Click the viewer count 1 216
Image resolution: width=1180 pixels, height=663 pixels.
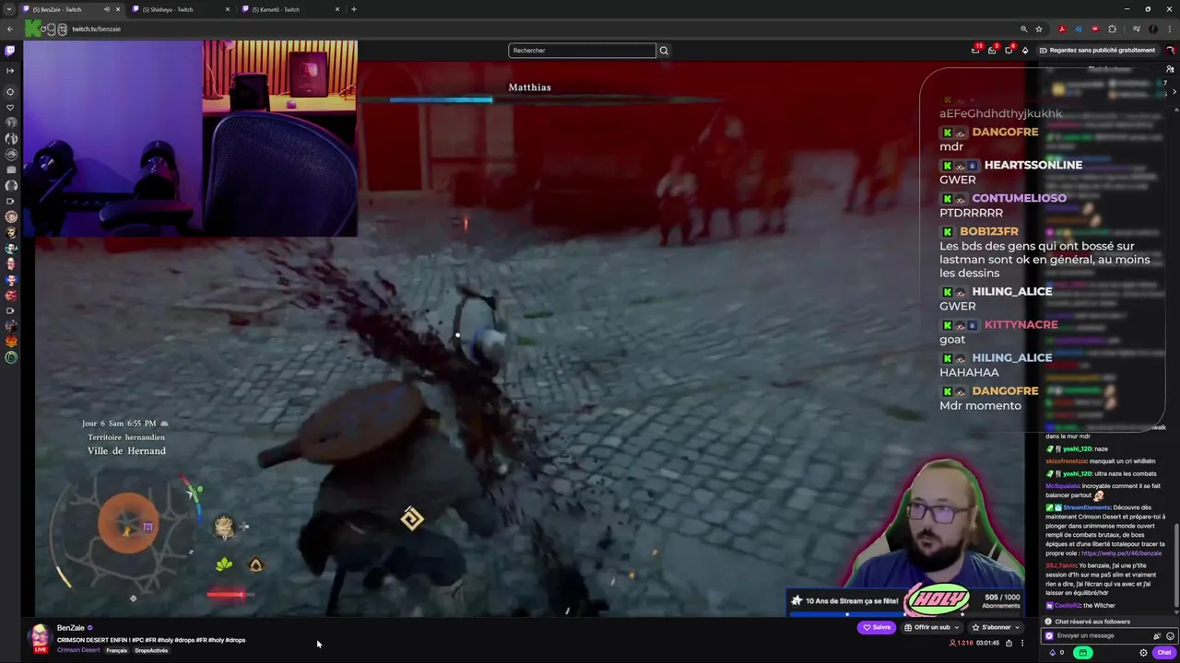point(962,643)
